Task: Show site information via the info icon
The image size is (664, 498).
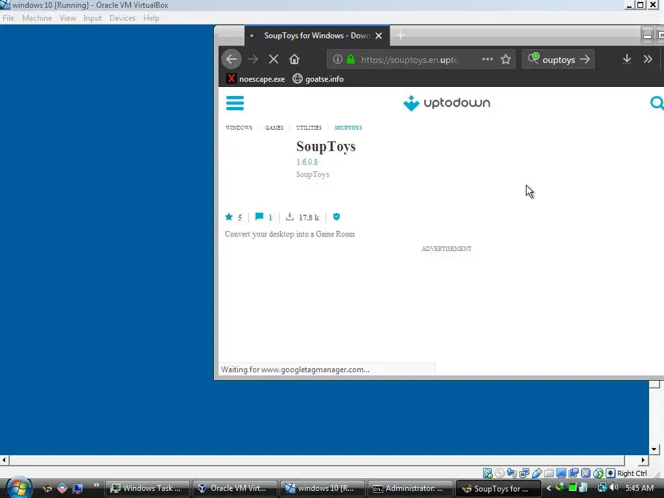Action: [x=337, y=59]
